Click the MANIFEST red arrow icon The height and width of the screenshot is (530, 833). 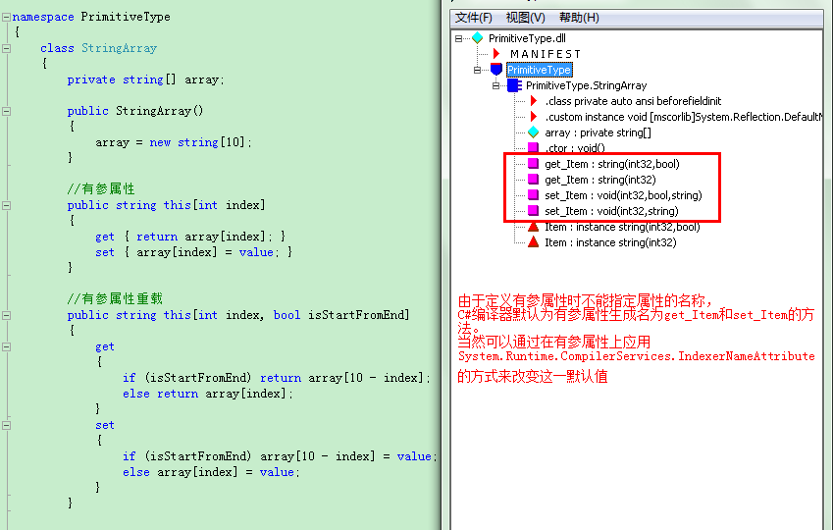click(x=496, y=54)
